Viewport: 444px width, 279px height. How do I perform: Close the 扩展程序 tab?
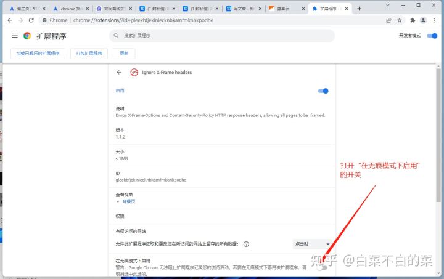pos(347,9)
